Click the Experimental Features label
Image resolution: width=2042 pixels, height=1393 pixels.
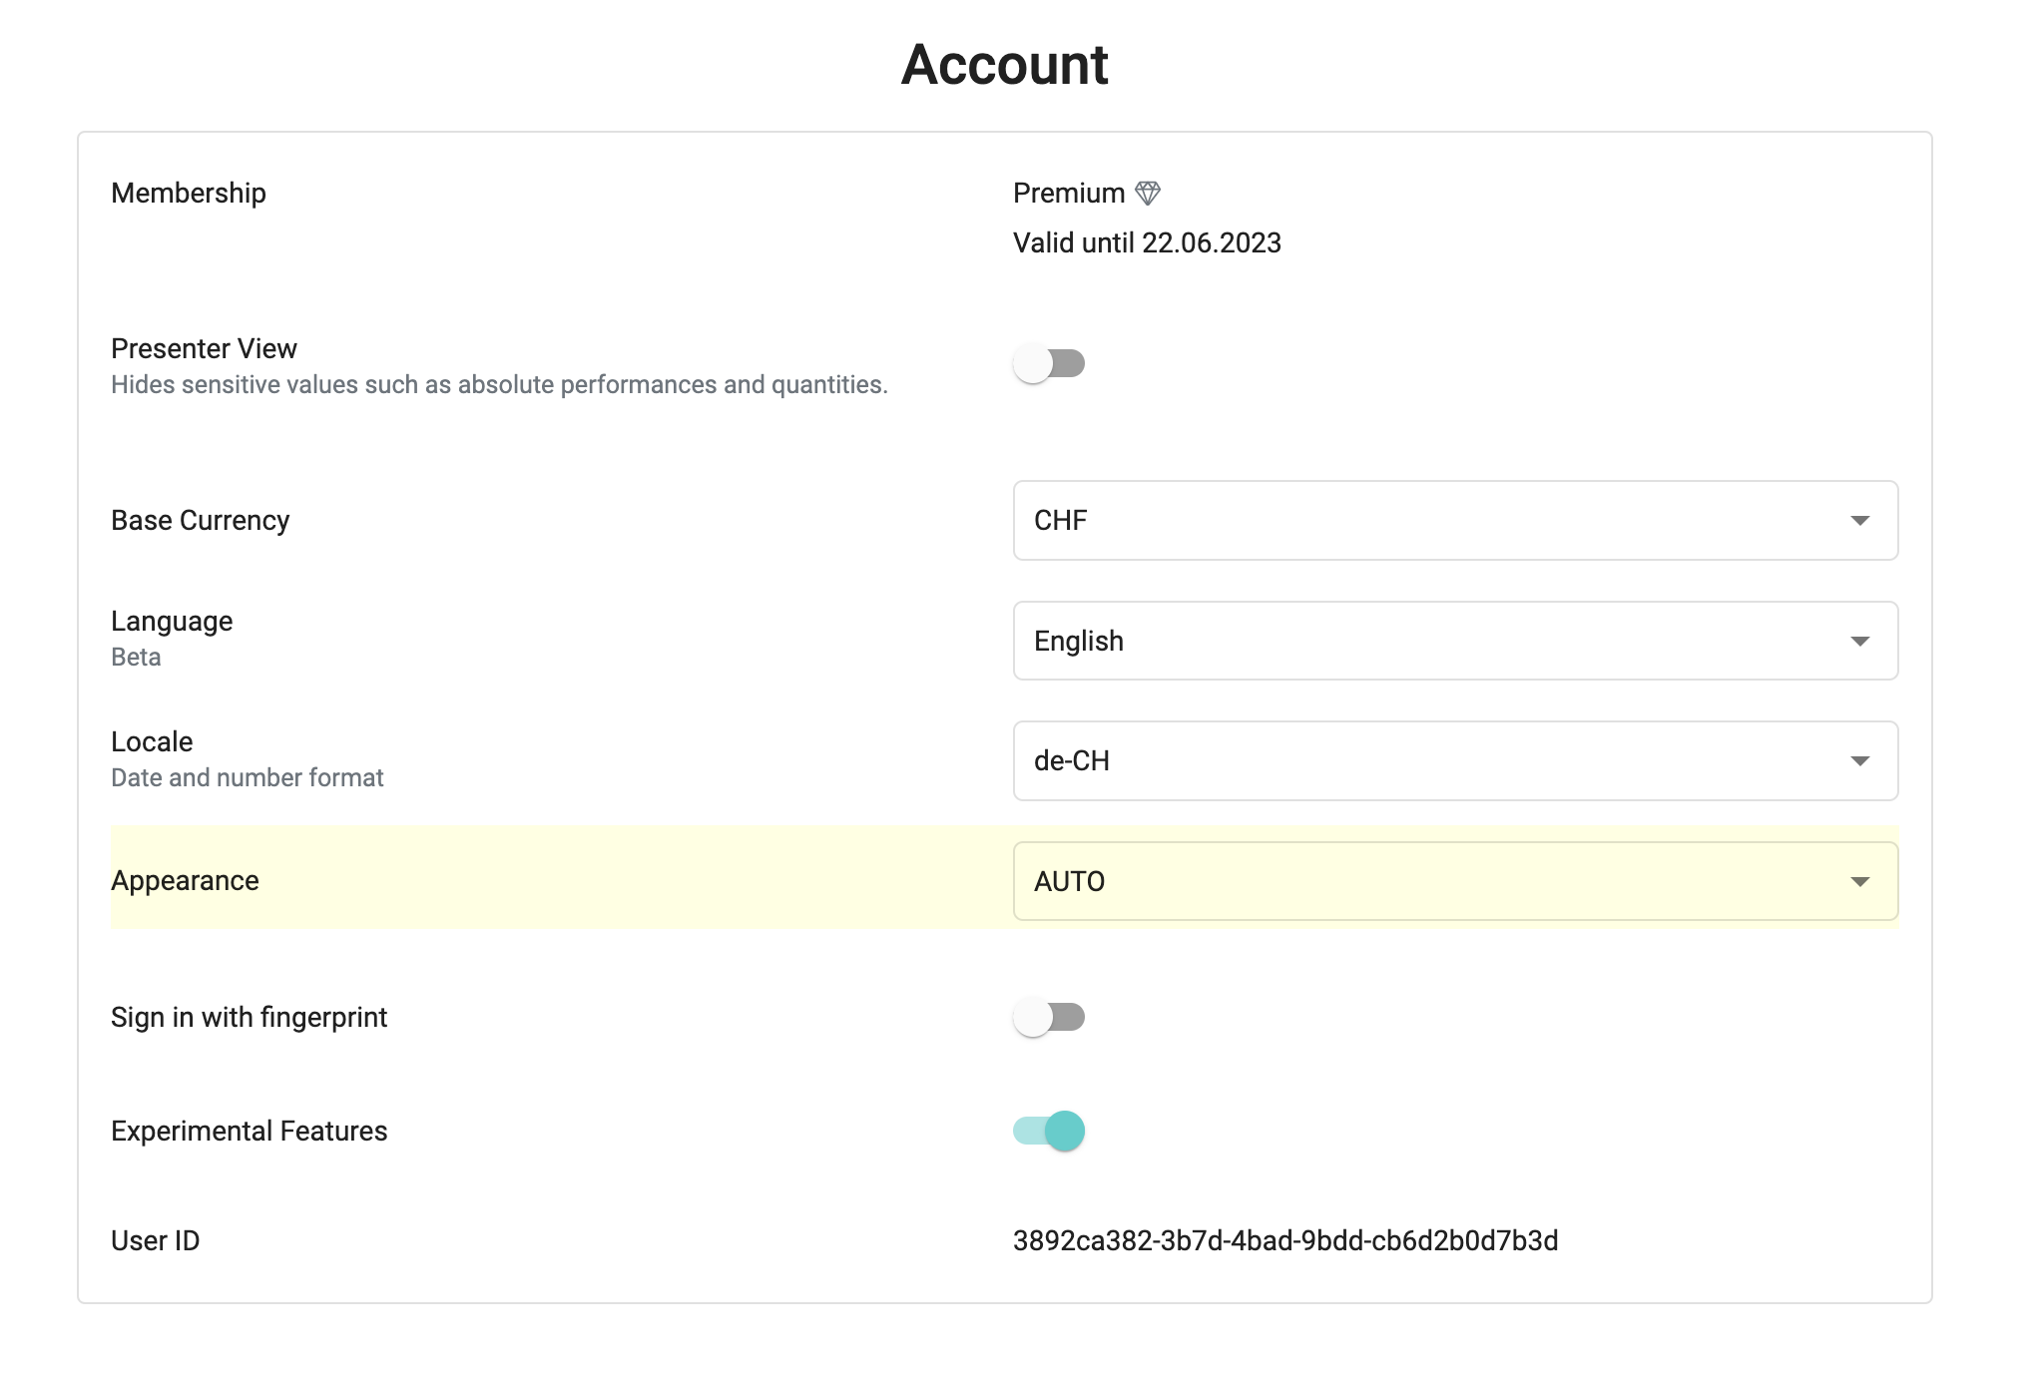(x=249, y=1131)
